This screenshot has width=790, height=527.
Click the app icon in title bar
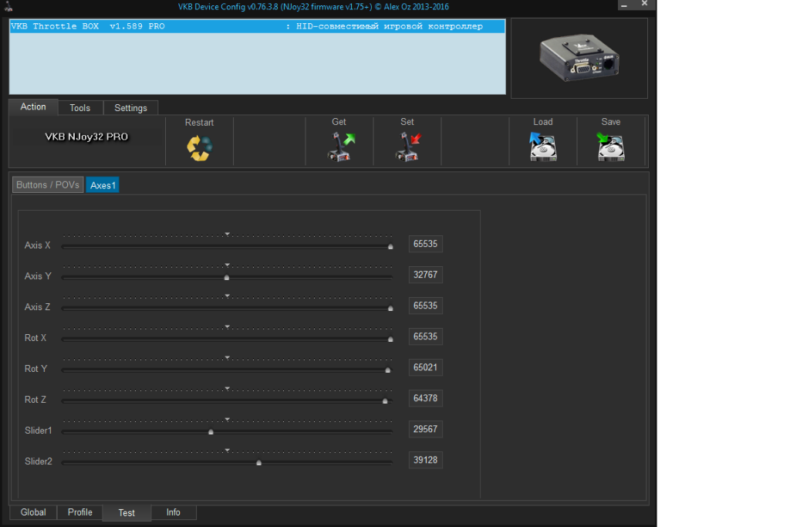pyautogui.click(x=8, y=6)
